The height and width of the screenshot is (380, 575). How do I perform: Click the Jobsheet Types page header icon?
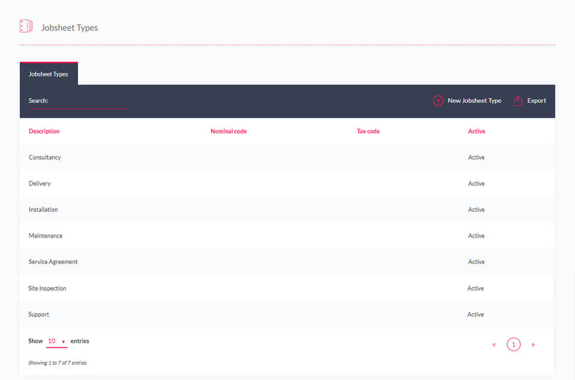click(x=26, y=26)
